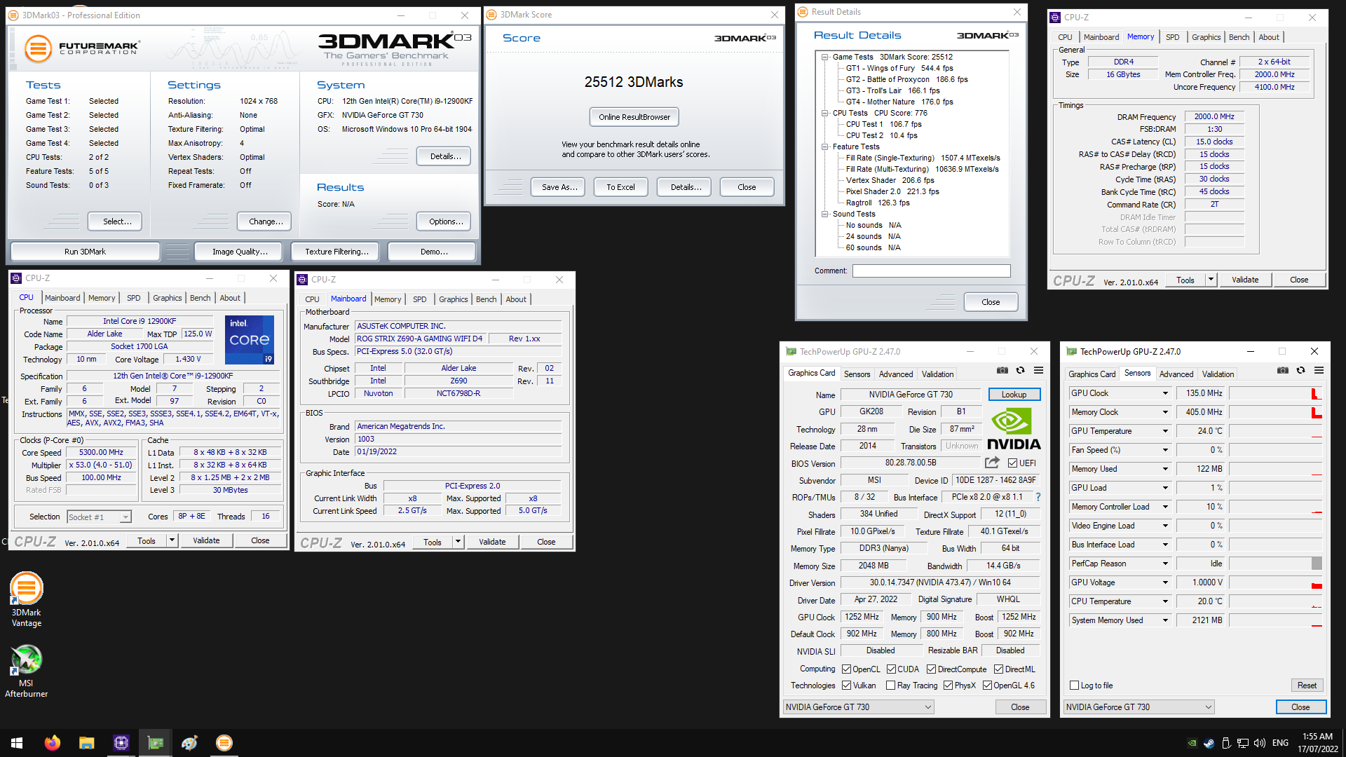
Task: Toggle Vulkan checkbox
Action: click(x=846, y=686)
